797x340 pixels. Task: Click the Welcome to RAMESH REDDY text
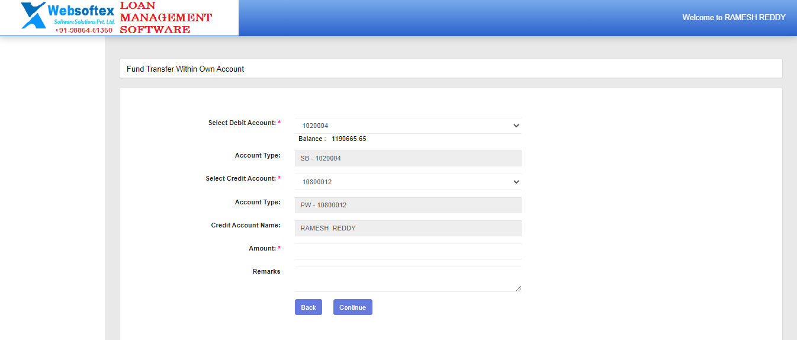[x=734, y=17]
